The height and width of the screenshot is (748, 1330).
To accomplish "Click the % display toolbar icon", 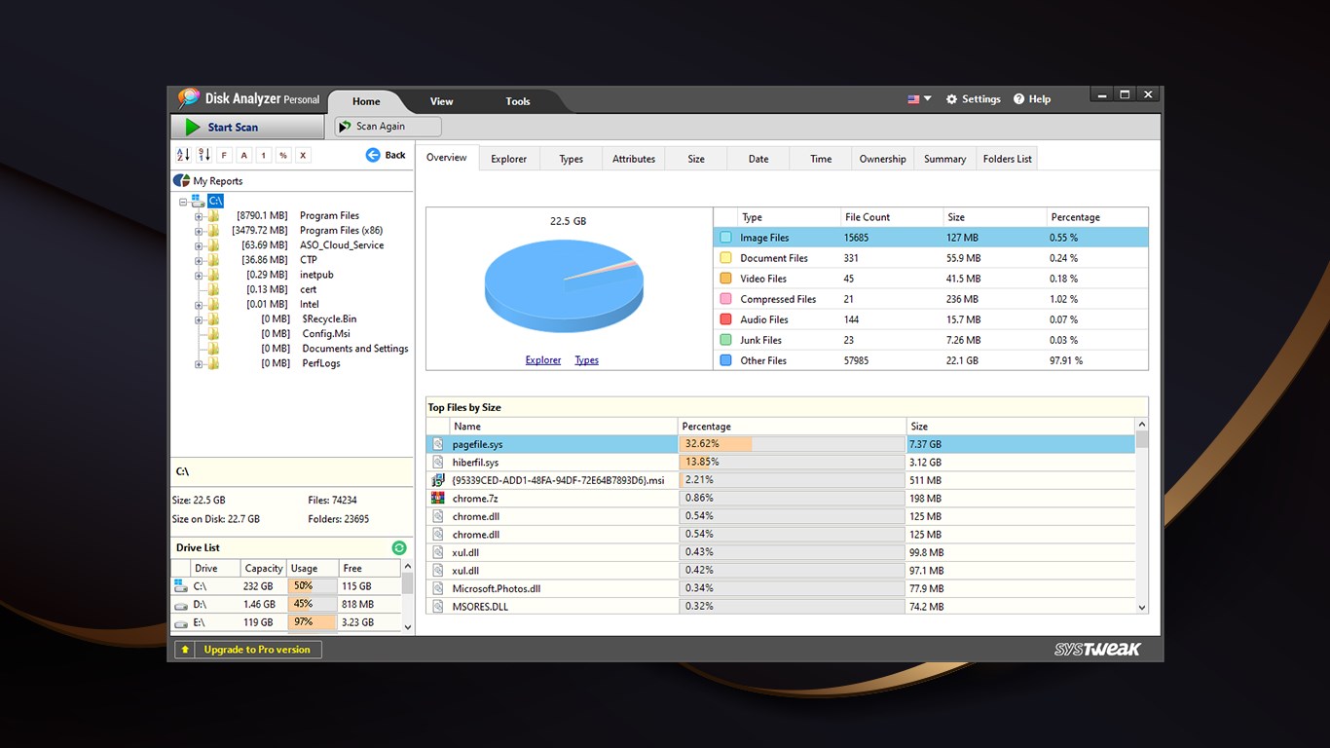I will tap(282, 155).
